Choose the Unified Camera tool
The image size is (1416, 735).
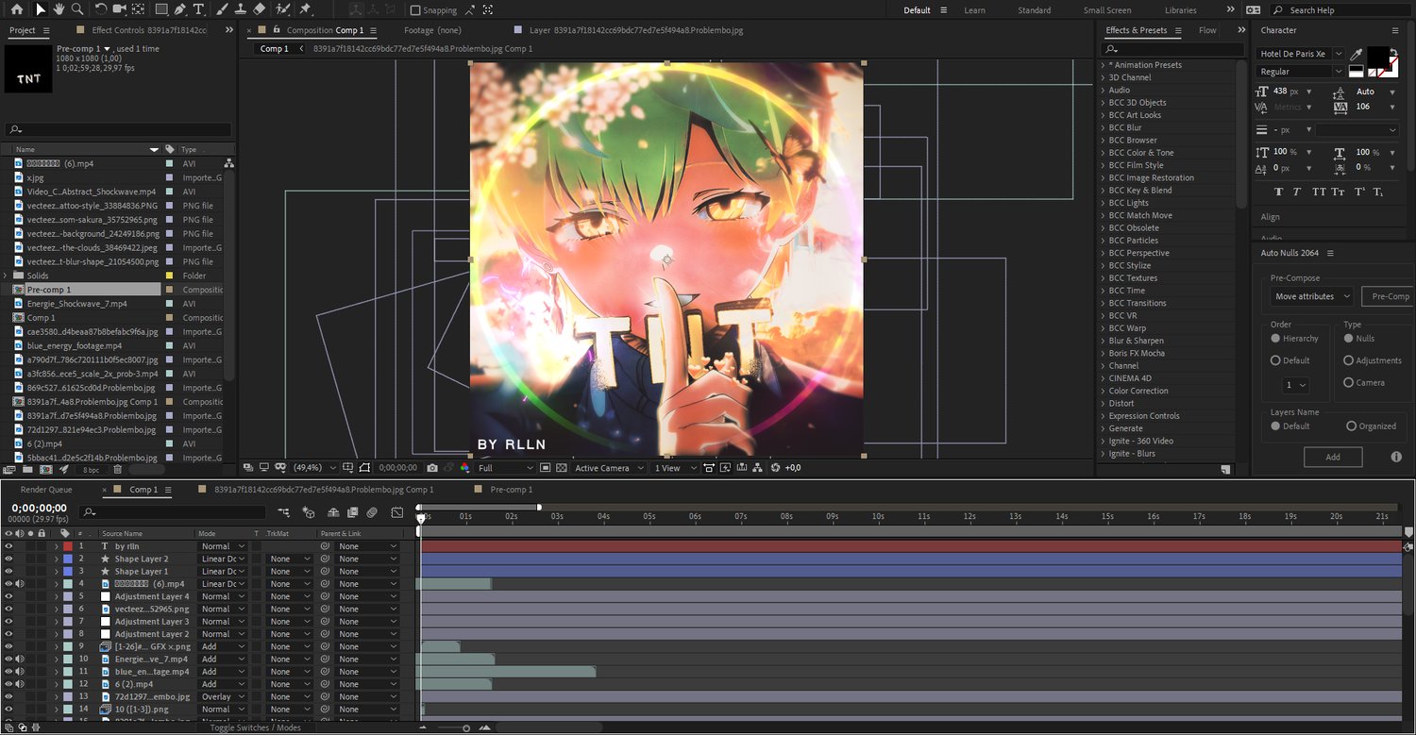[120, 9]
